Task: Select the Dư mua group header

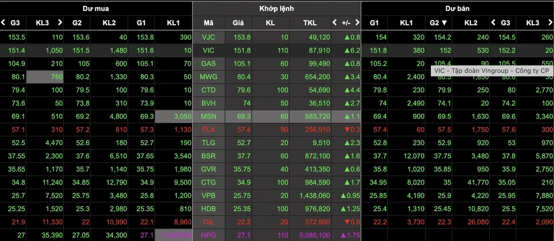Action: point(95,9)
